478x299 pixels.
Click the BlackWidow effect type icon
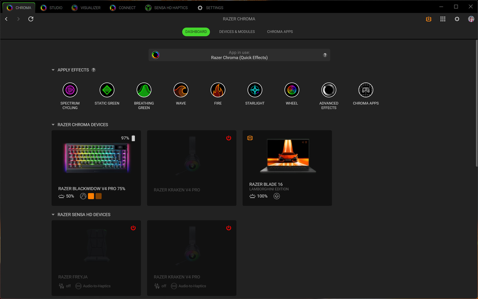coord(83,196)
